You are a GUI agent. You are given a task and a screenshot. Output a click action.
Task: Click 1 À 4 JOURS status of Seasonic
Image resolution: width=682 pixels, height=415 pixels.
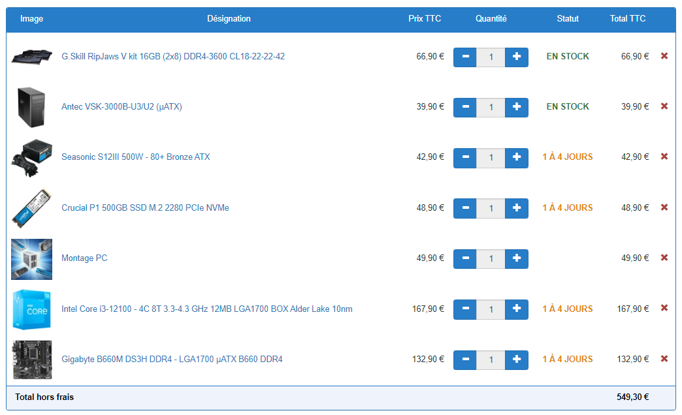point(568,157)
